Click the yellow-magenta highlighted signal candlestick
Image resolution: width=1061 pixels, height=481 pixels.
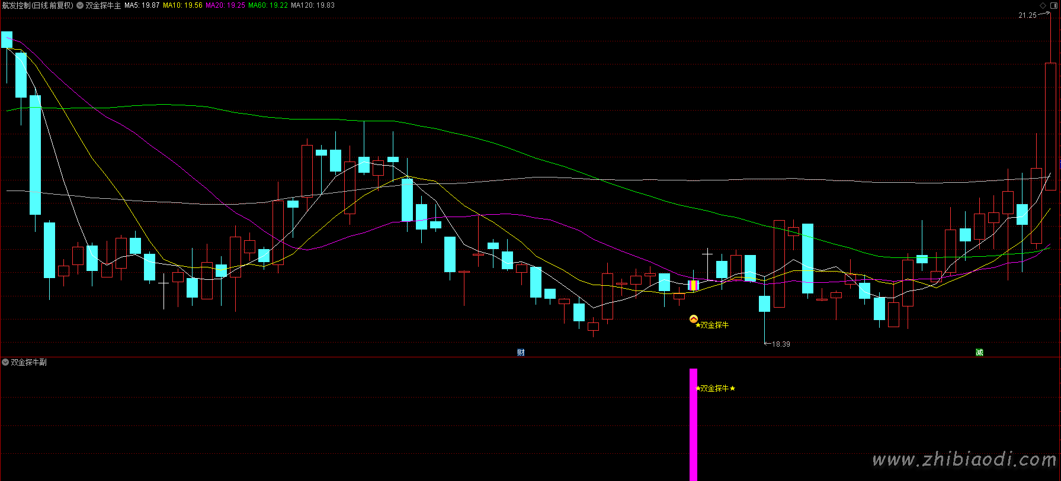[693, 285]
